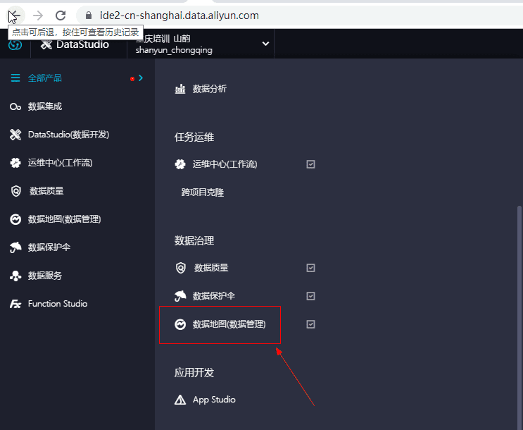Click the 应用开发 section heading

click(194, 373)
